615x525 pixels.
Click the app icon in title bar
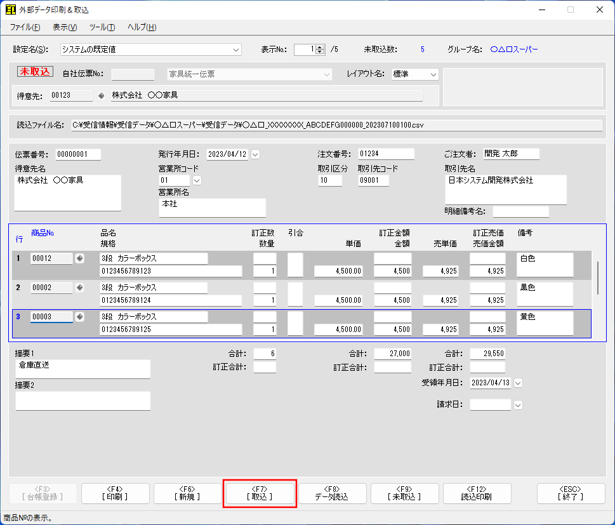click(11, 10)
